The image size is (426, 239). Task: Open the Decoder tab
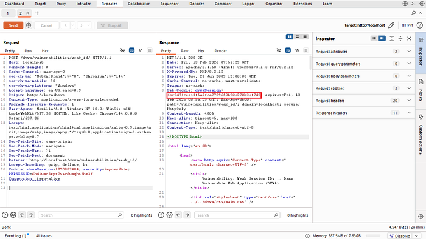point(197,4)
